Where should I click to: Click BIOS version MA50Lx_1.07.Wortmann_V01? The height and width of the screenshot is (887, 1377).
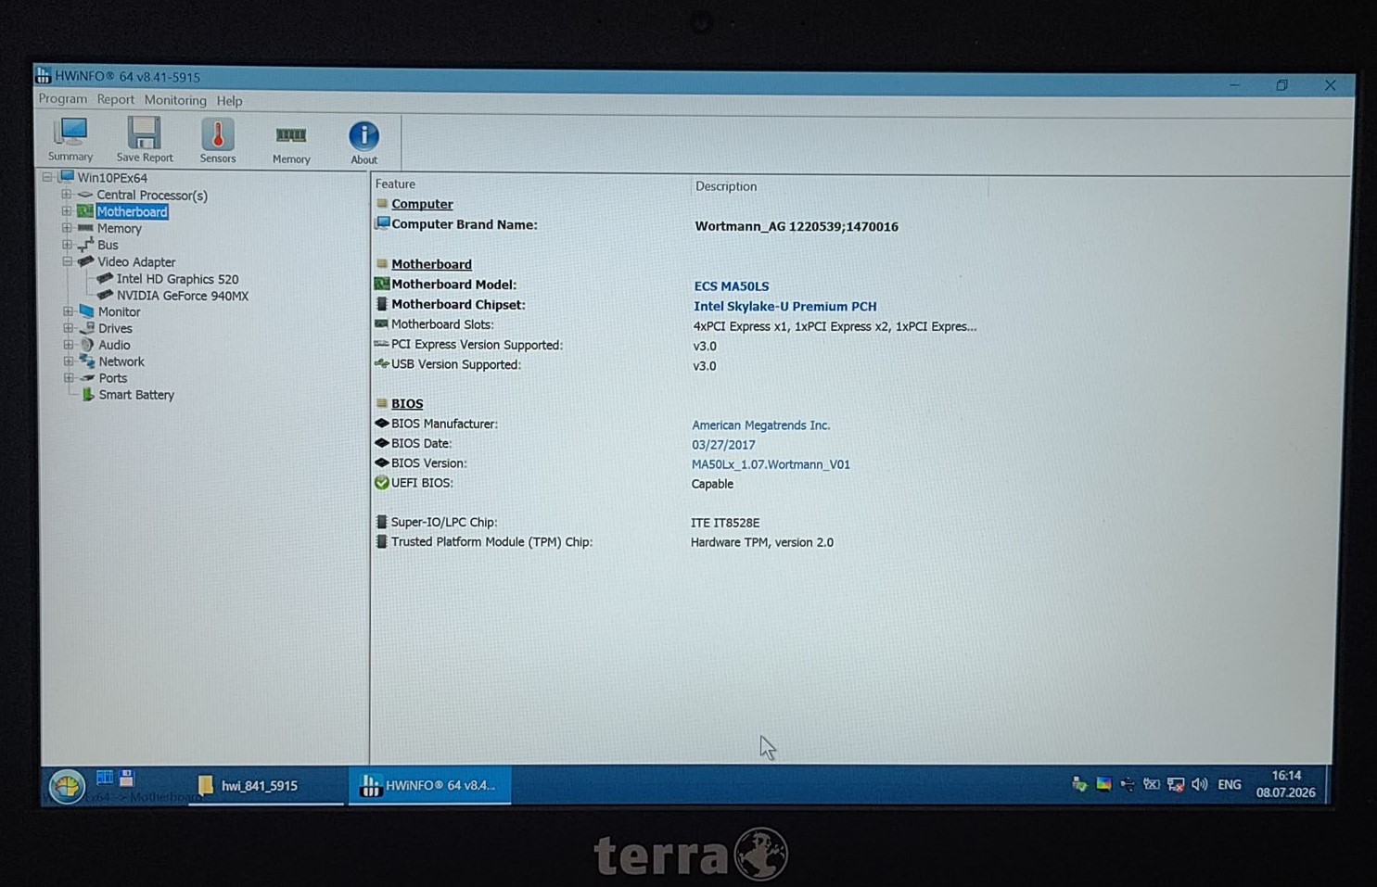coord(771,464)
